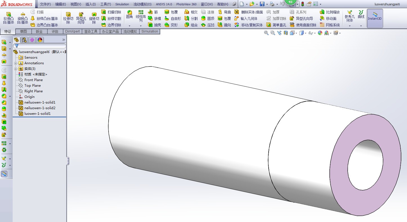Toggle the Section View in heads-up toolbar

tap(285, 33)
